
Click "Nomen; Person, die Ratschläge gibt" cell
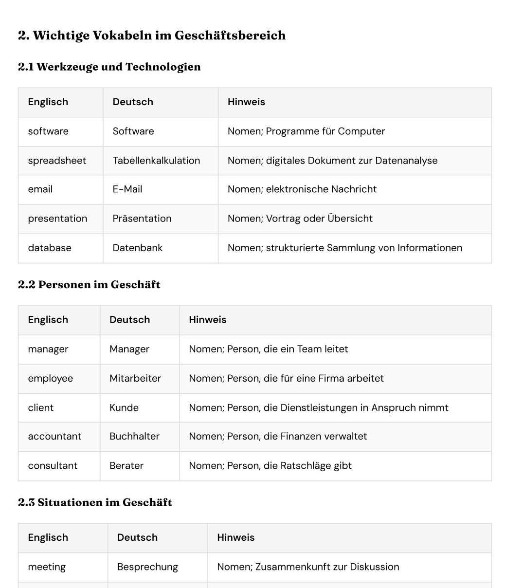click(270, 466)
